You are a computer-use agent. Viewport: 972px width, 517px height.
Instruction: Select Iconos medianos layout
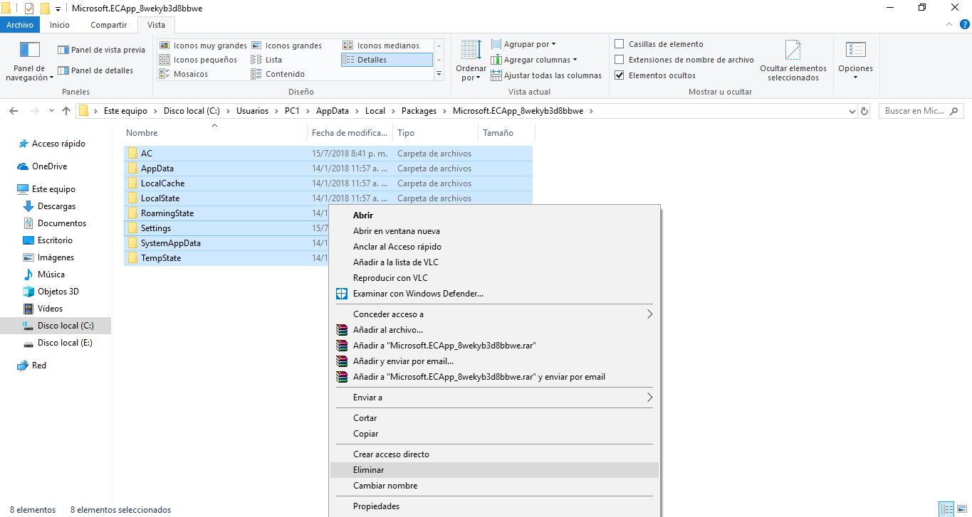pyautogui.click(x=381, y=46)
